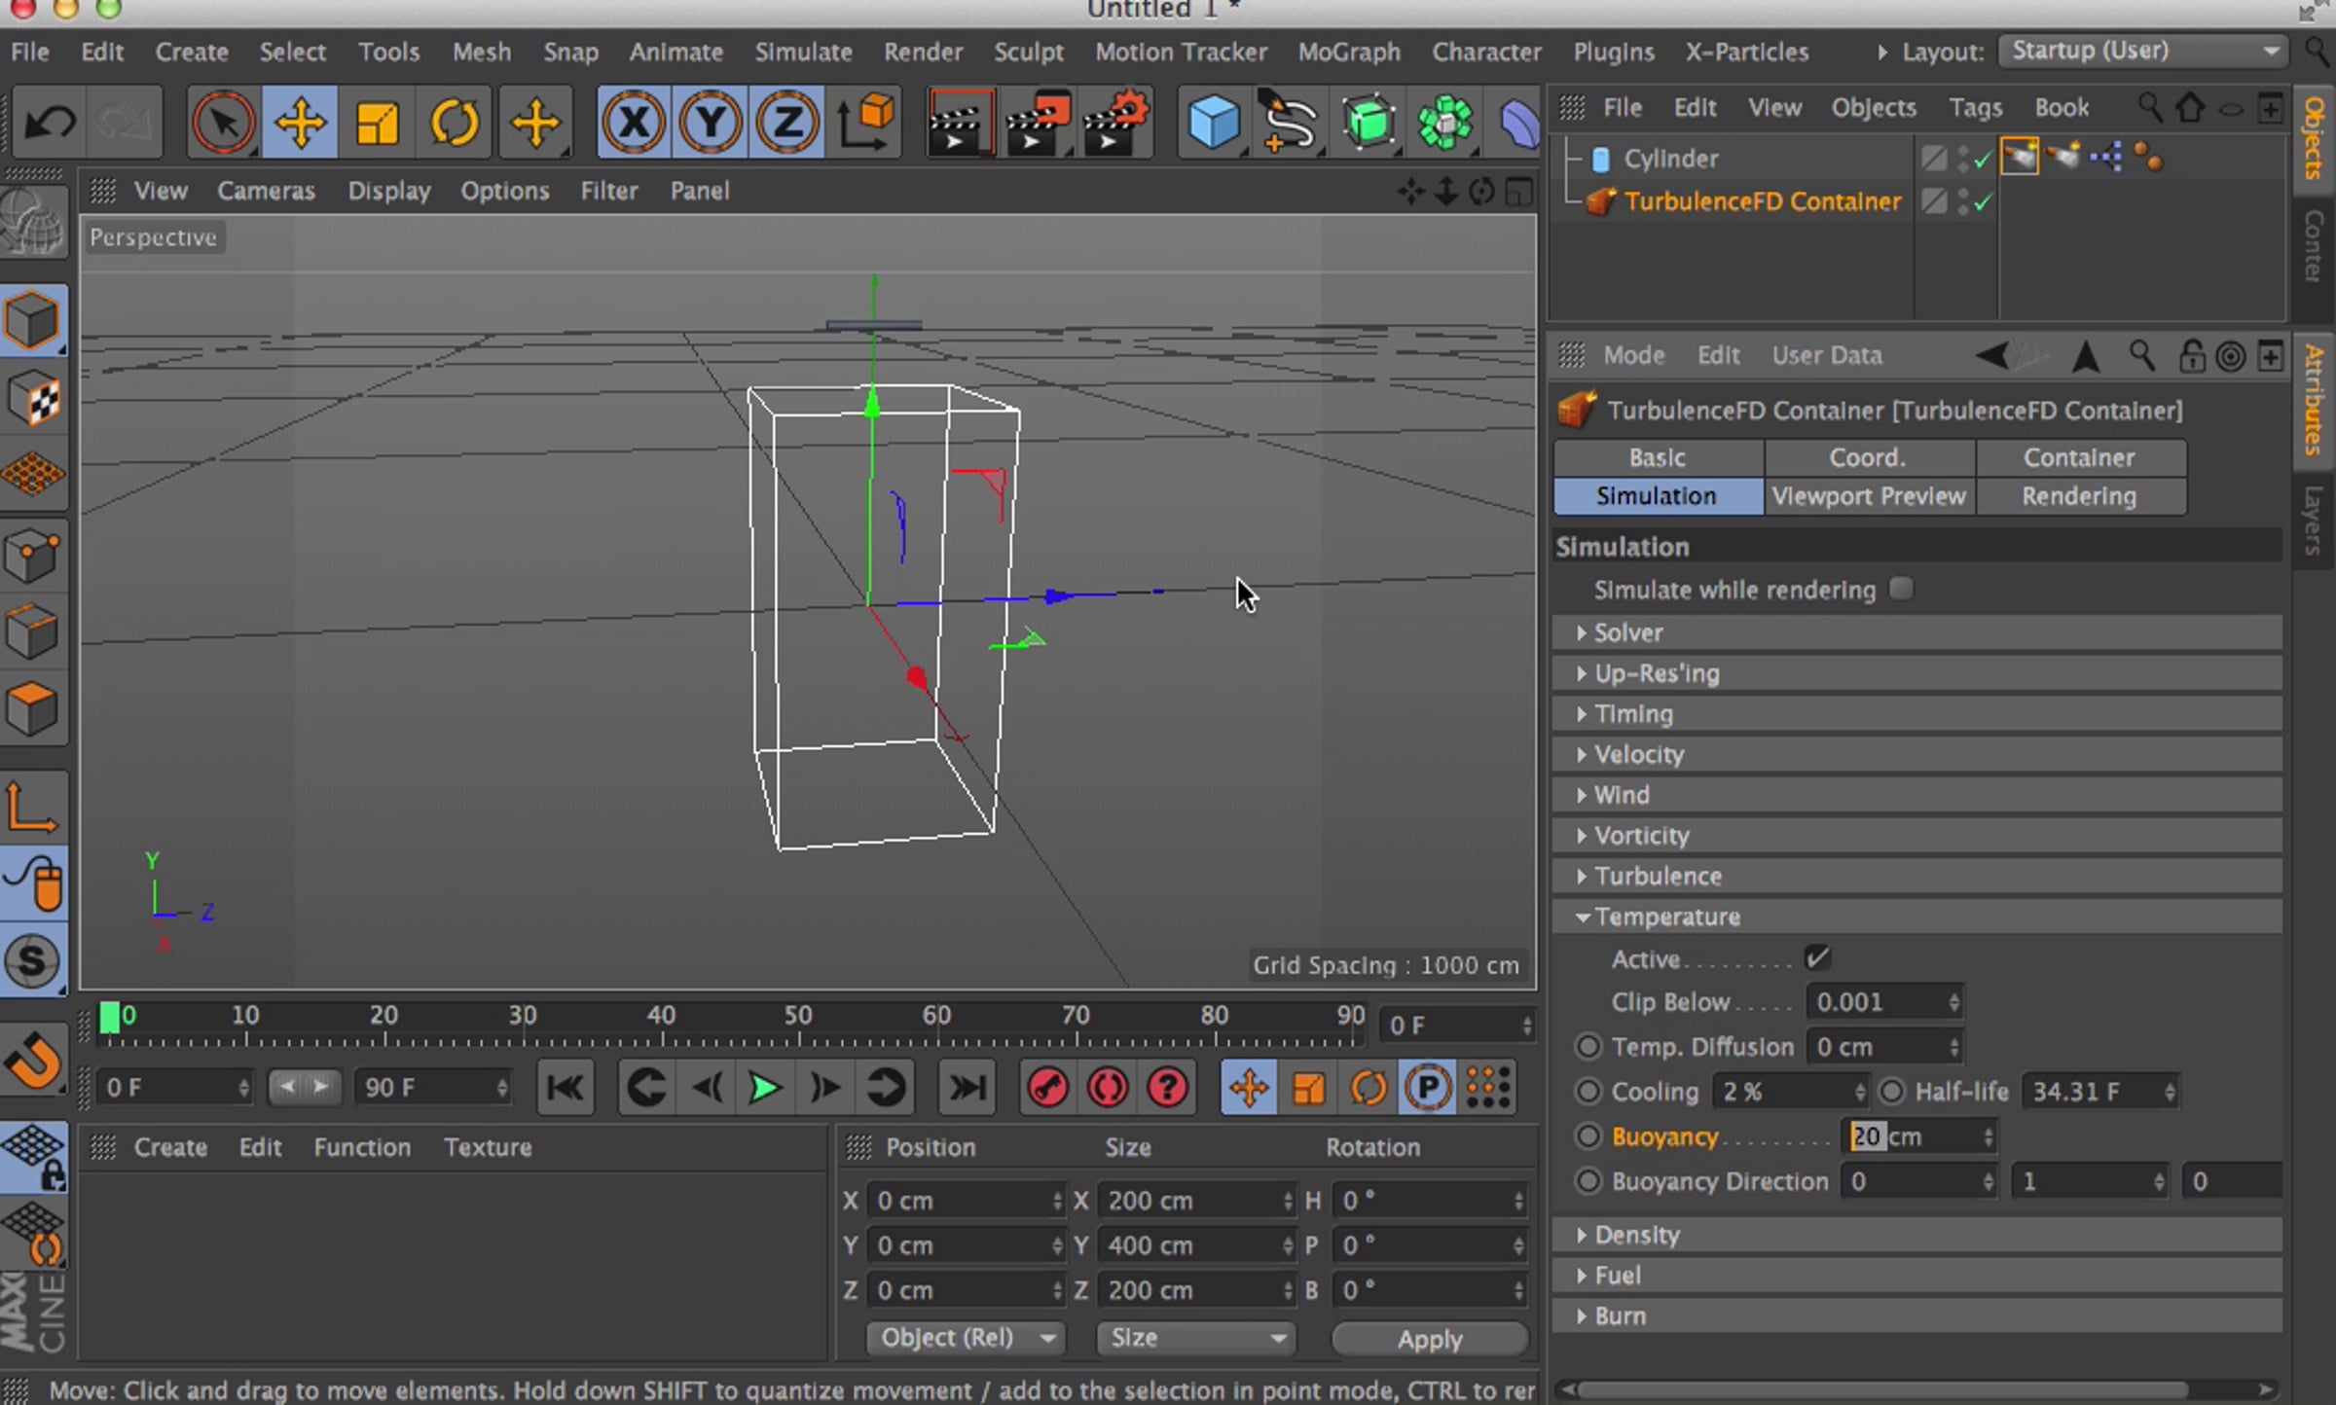
Task: Open the Simulate menu
Action: [x=803, y=52]
